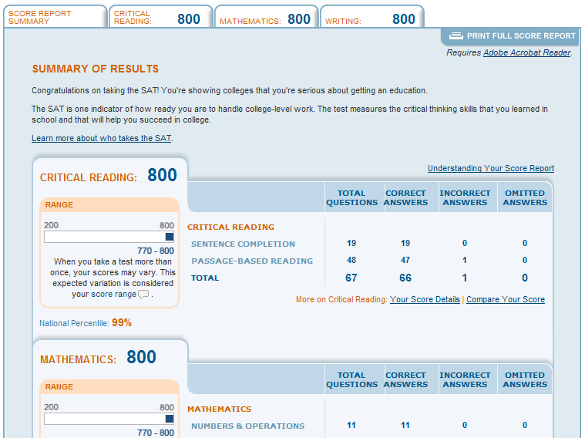The width and height of the screenshot is (585, 438).
Task: Click the score range link in Critical Reading
Action: point(114,295)
